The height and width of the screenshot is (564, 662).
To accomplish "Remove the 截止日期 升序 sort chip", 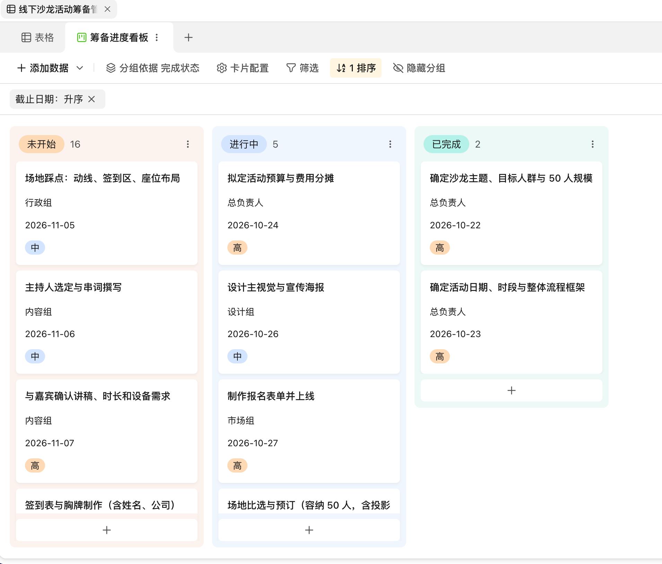I will pyautogui.click(x=92, y=99).
